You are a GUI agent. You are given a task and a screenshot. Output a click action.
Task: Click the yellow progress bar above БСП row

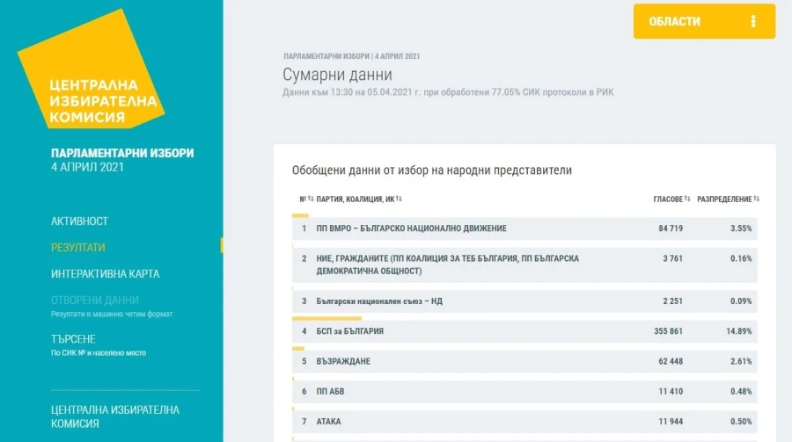pyautogui.click(x=326, y=318)
